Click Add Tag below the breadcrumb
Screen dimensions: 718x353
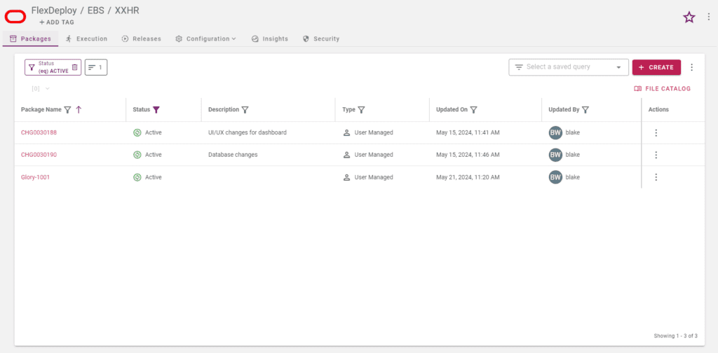tap(56, 22)
